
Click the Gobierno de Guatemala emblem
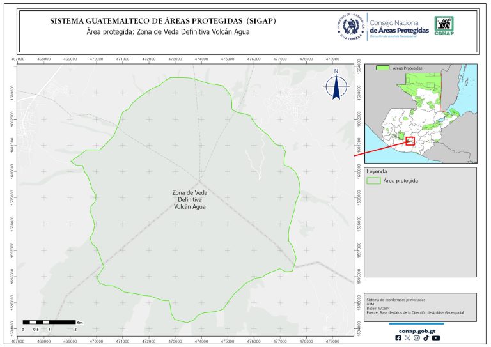coord(350,26)
